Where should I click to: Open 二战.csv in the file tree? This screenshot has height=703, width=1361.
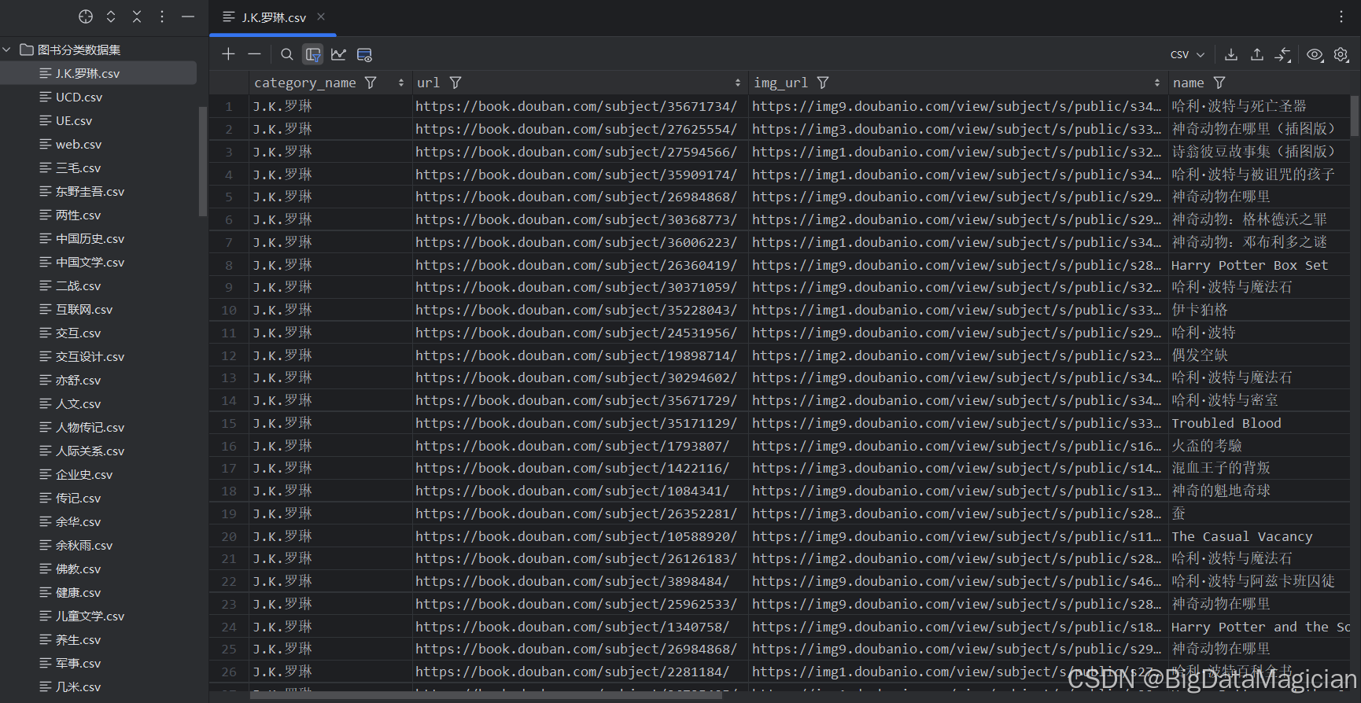pos(78,285)
